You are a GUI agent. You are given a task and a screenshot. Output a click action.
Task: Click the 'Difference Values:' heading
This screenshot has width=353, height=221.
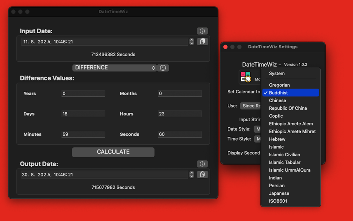point(47,78)
